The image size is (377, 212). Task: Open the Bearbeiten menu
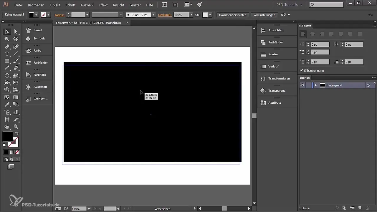click(x=36, y=5)
